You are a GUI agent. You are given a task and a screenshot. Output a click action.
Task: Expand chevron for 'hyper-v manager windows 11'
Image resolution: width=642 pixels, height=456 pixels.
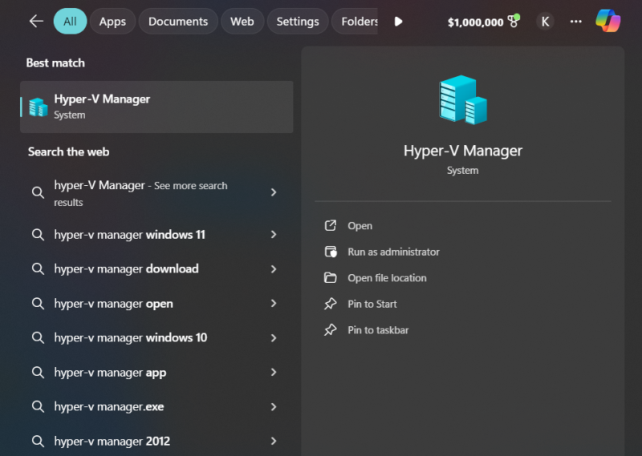click(x=274, y=234)
